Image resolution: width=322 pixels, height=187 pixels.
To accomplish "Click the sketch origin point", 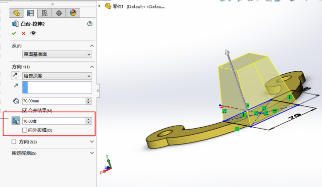I will (220, 105).
